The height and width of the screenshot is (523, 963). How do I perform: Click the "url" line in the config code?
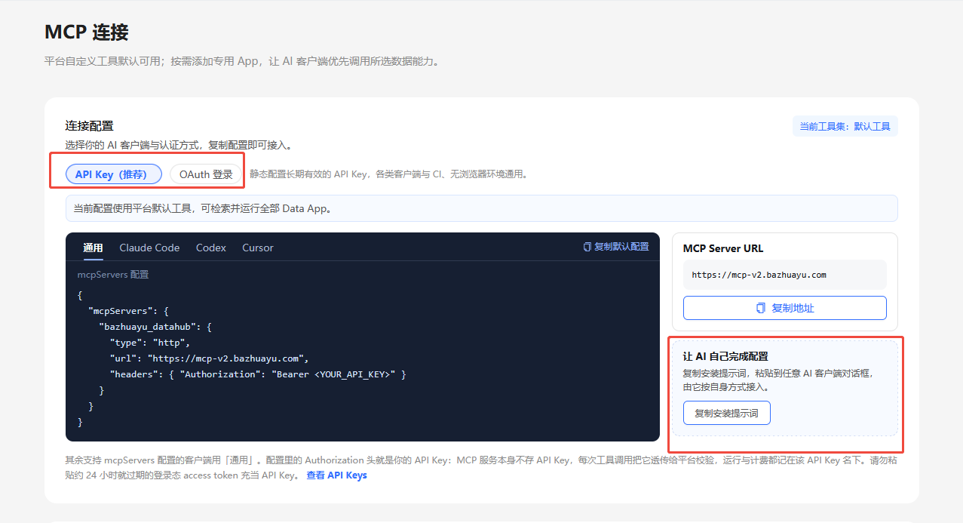[210, 358]
